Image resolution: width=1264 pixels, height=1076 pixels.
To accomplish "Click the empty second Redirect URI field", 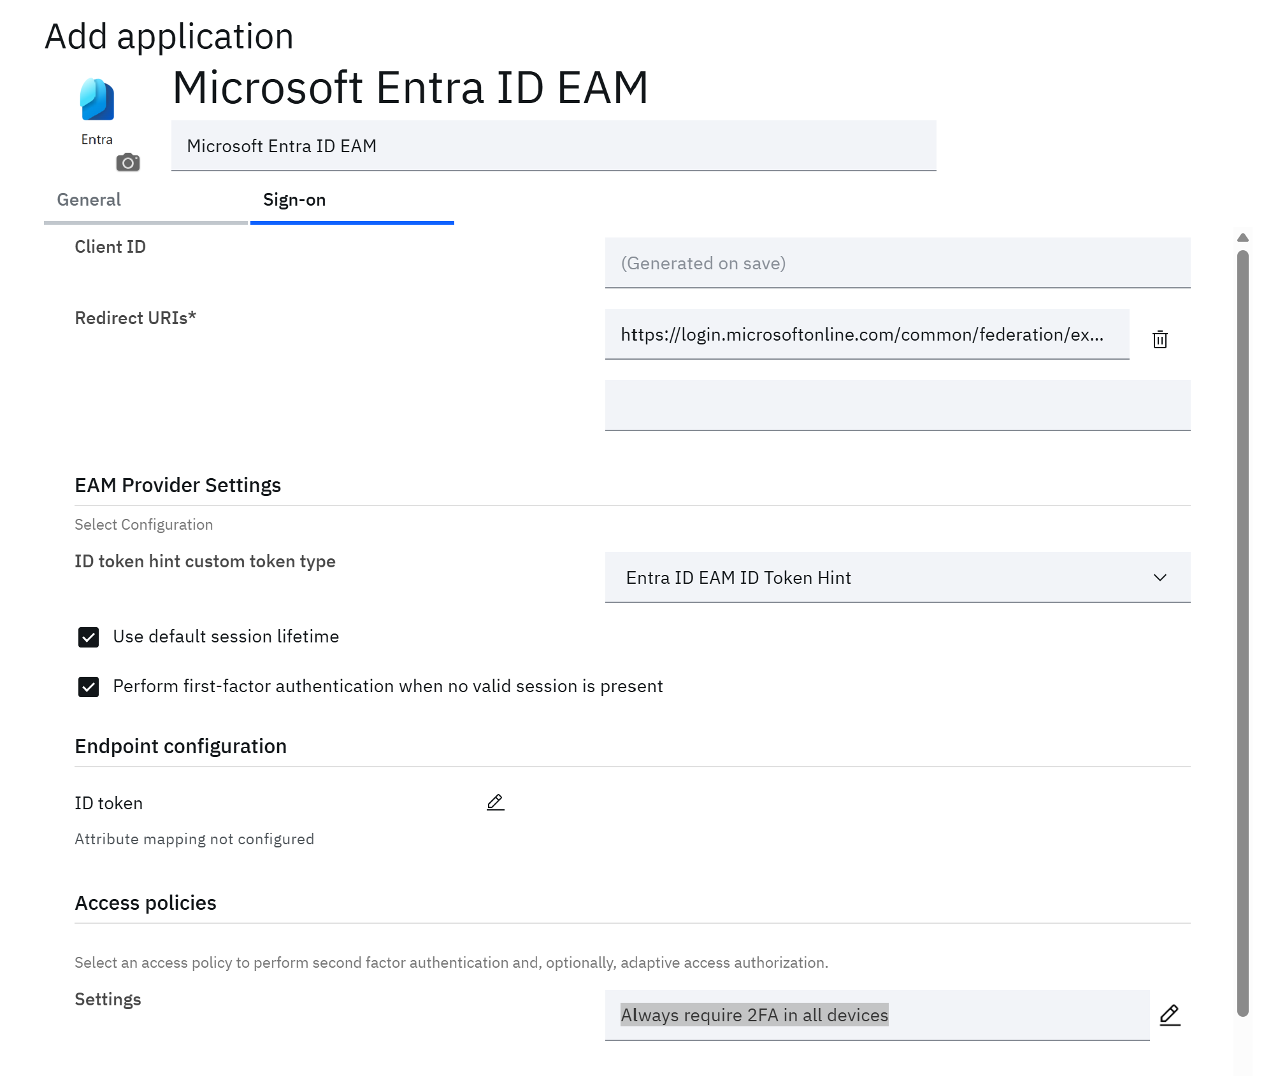I will click(x=898, y=406).
